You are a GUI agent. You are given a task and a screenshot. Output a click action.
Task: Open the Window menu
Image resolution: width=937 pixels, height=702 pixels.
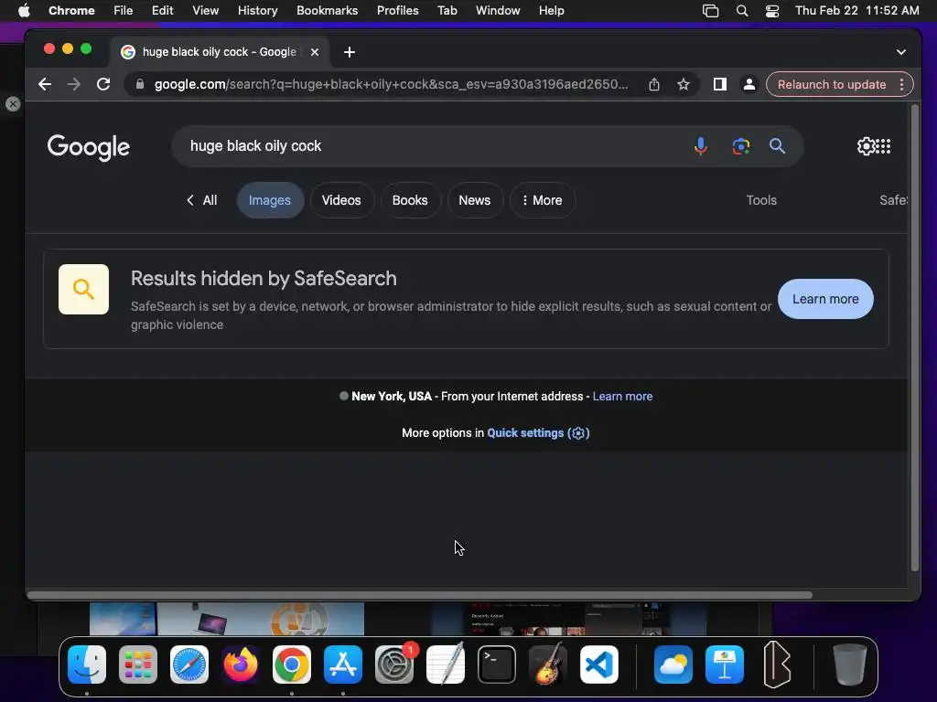[x=498, y=11]
